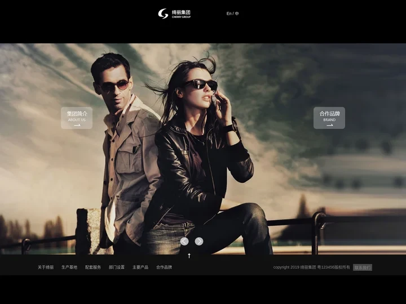Switch the site language to 中
The height and width of the screenshot is (304, 406).
[x=237, y=14]
